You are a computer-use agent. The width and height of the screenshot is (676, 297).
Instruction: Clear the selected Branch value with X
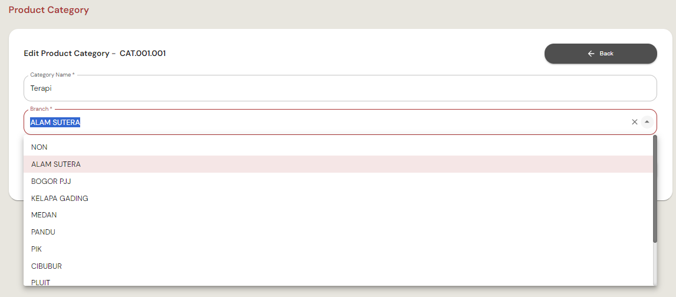pos(635,122)
